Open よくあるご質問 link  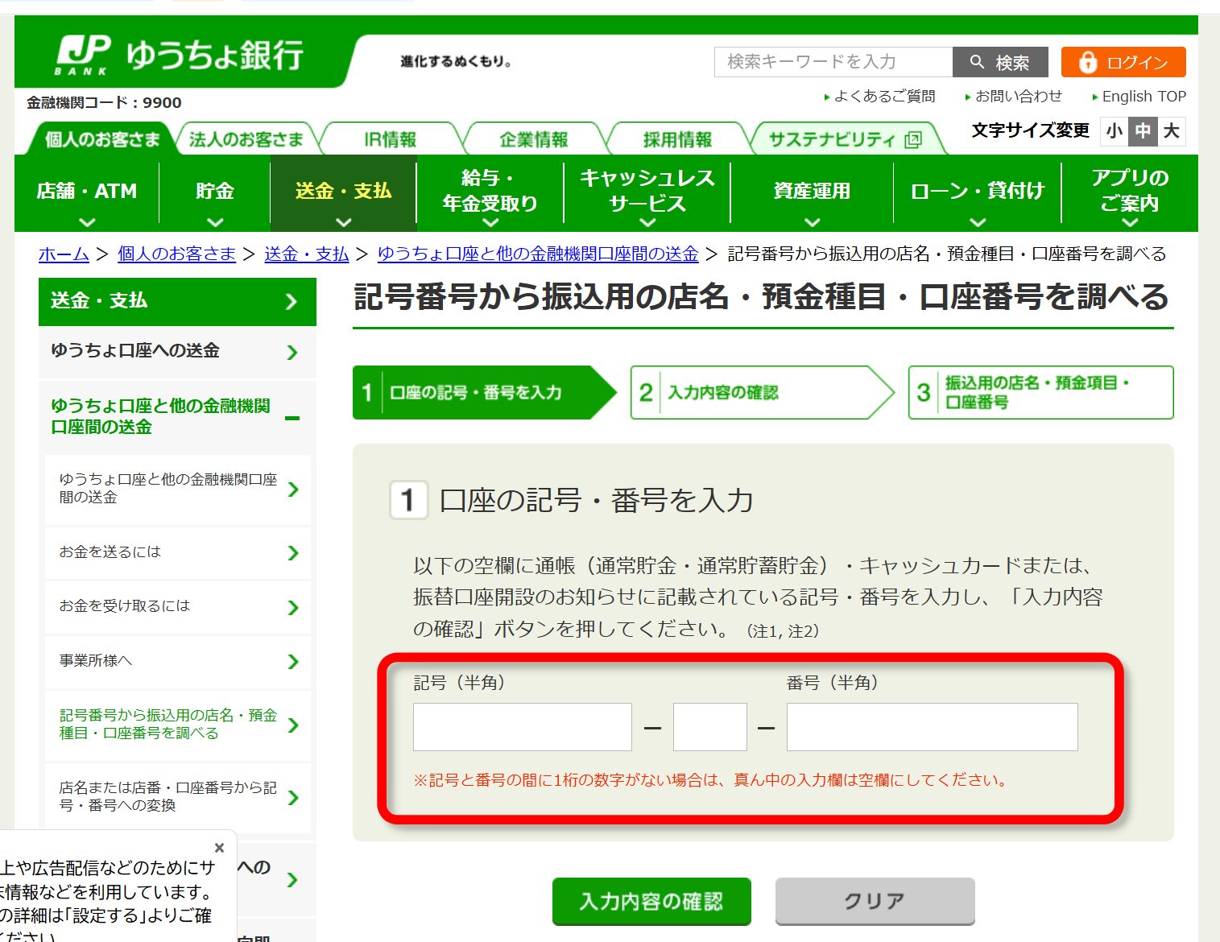(884, 97)
